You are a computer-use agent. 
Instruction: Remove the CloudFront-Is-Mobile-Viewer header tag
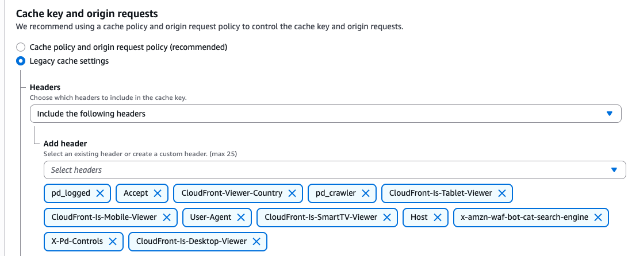[x=167, y=218]
